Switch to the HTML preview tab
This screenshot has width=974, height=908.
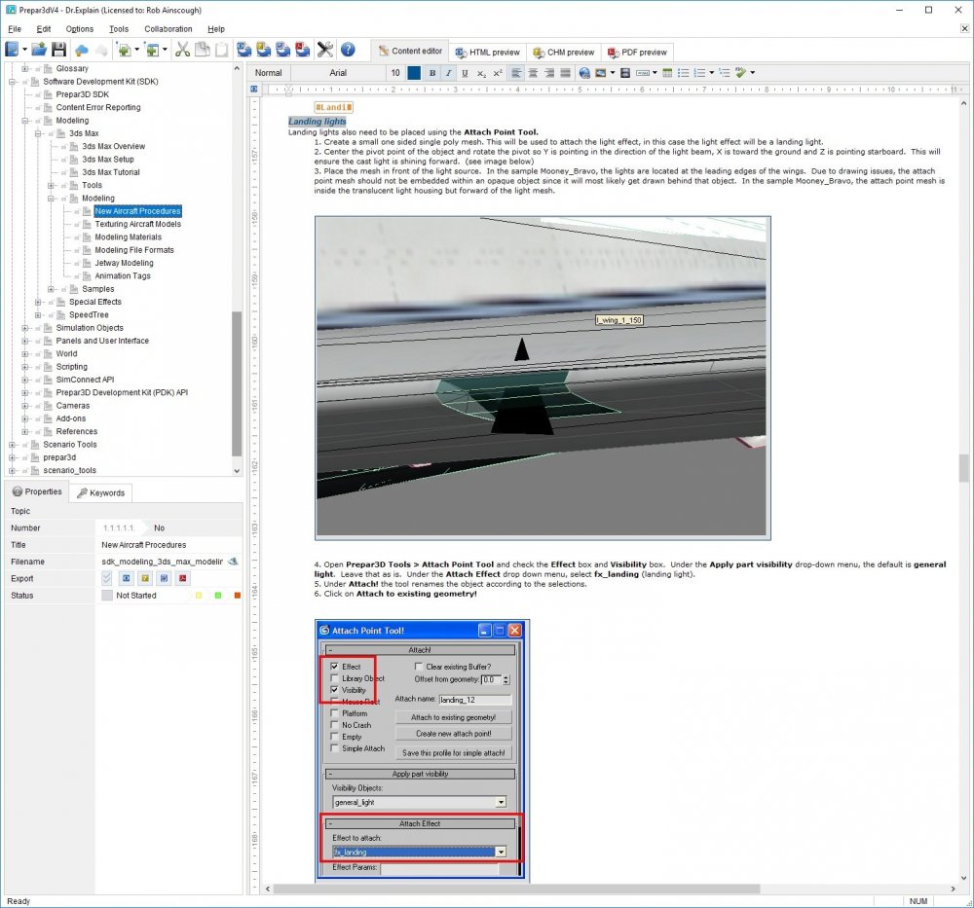[488, 53]
